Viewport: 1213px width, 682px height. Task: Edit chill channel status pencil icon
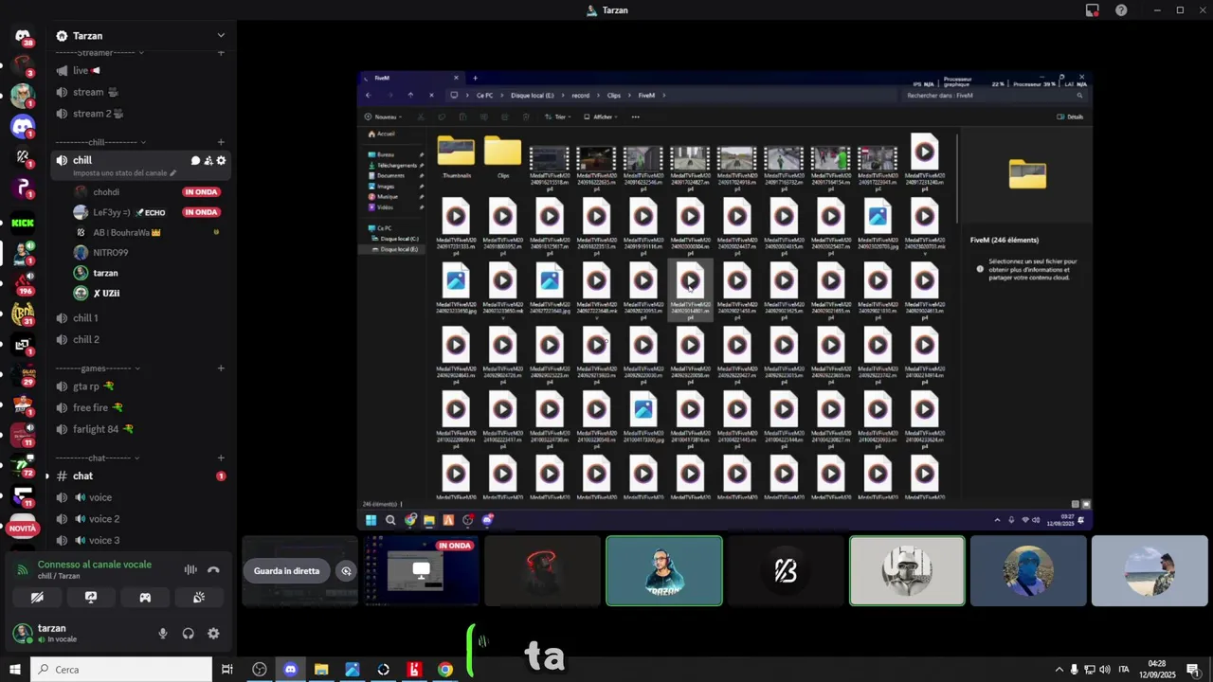[x=172, y=173]
